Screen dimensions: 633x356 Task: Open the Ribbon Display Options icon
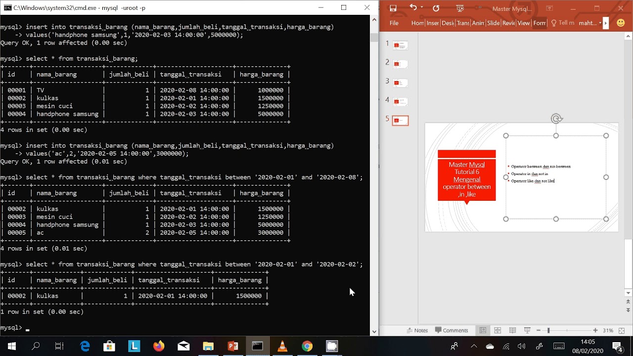(x=549, y=8)
